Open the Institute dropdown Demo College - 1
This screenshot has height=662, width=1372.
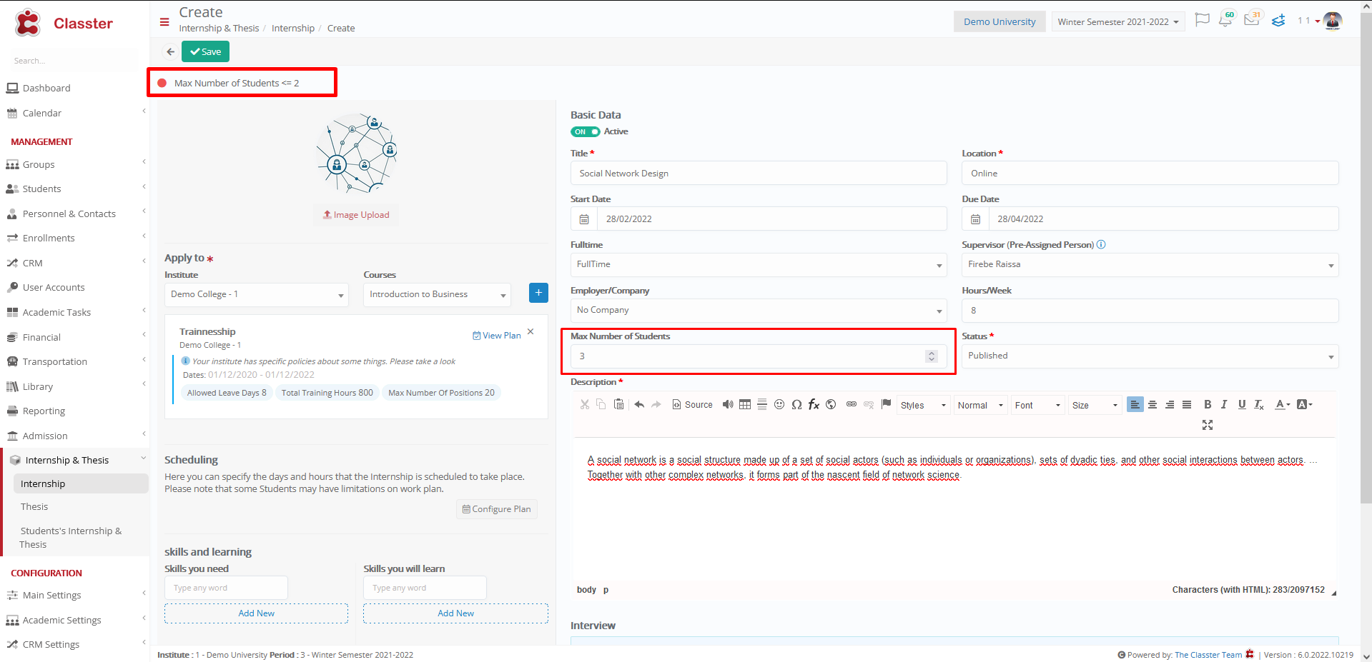pos(257,294)
